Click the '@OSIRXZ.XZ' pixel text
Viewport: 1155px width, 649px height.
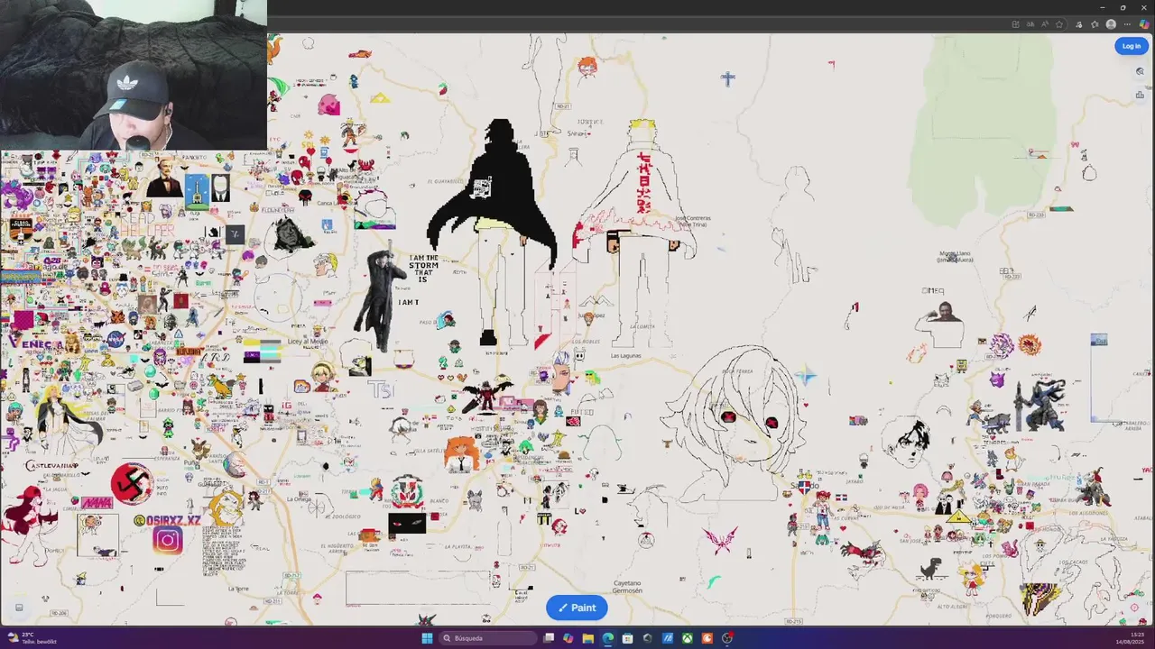[x=167, y=521]
